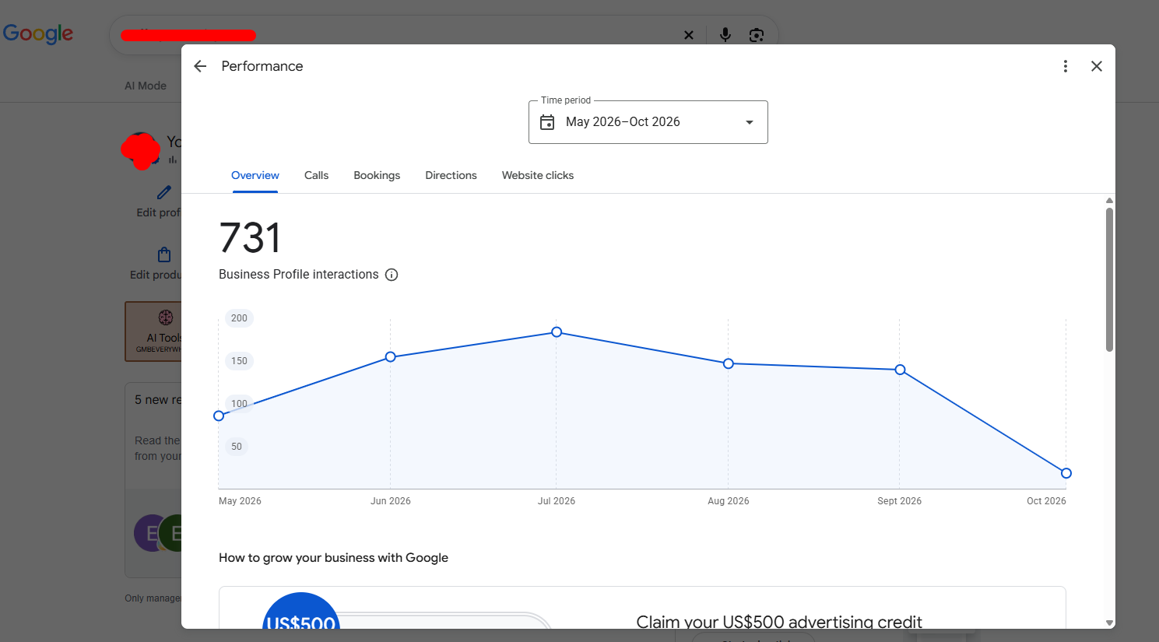The width and height of the screenshot is (1159, 642).
Task: Click the 150 axis label
Action: pos(239,361)
